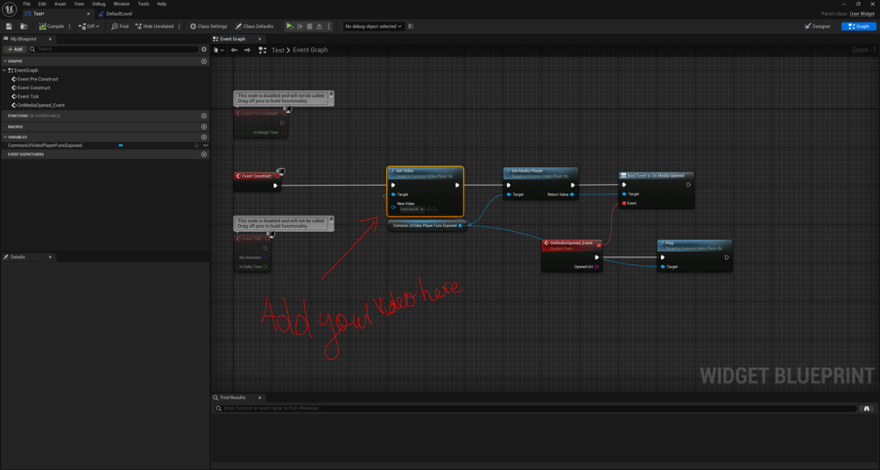Viewport: 880px width, 470px height.
Task: Click Event Graph in the breadcrumb
Action: click(310, 50)
